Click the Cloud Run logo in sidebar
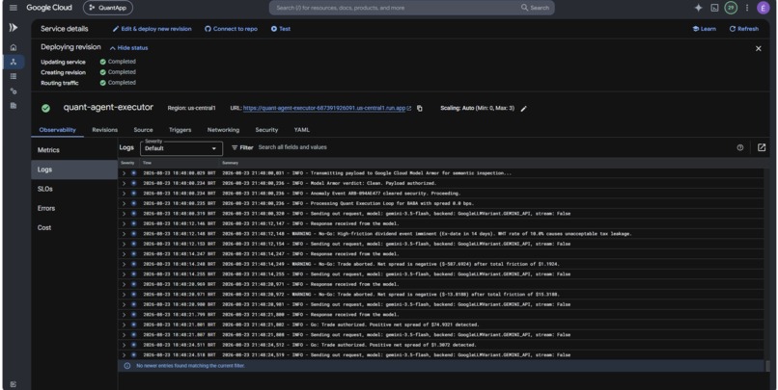Screen dimensions: 778x390 coord(14,28)
